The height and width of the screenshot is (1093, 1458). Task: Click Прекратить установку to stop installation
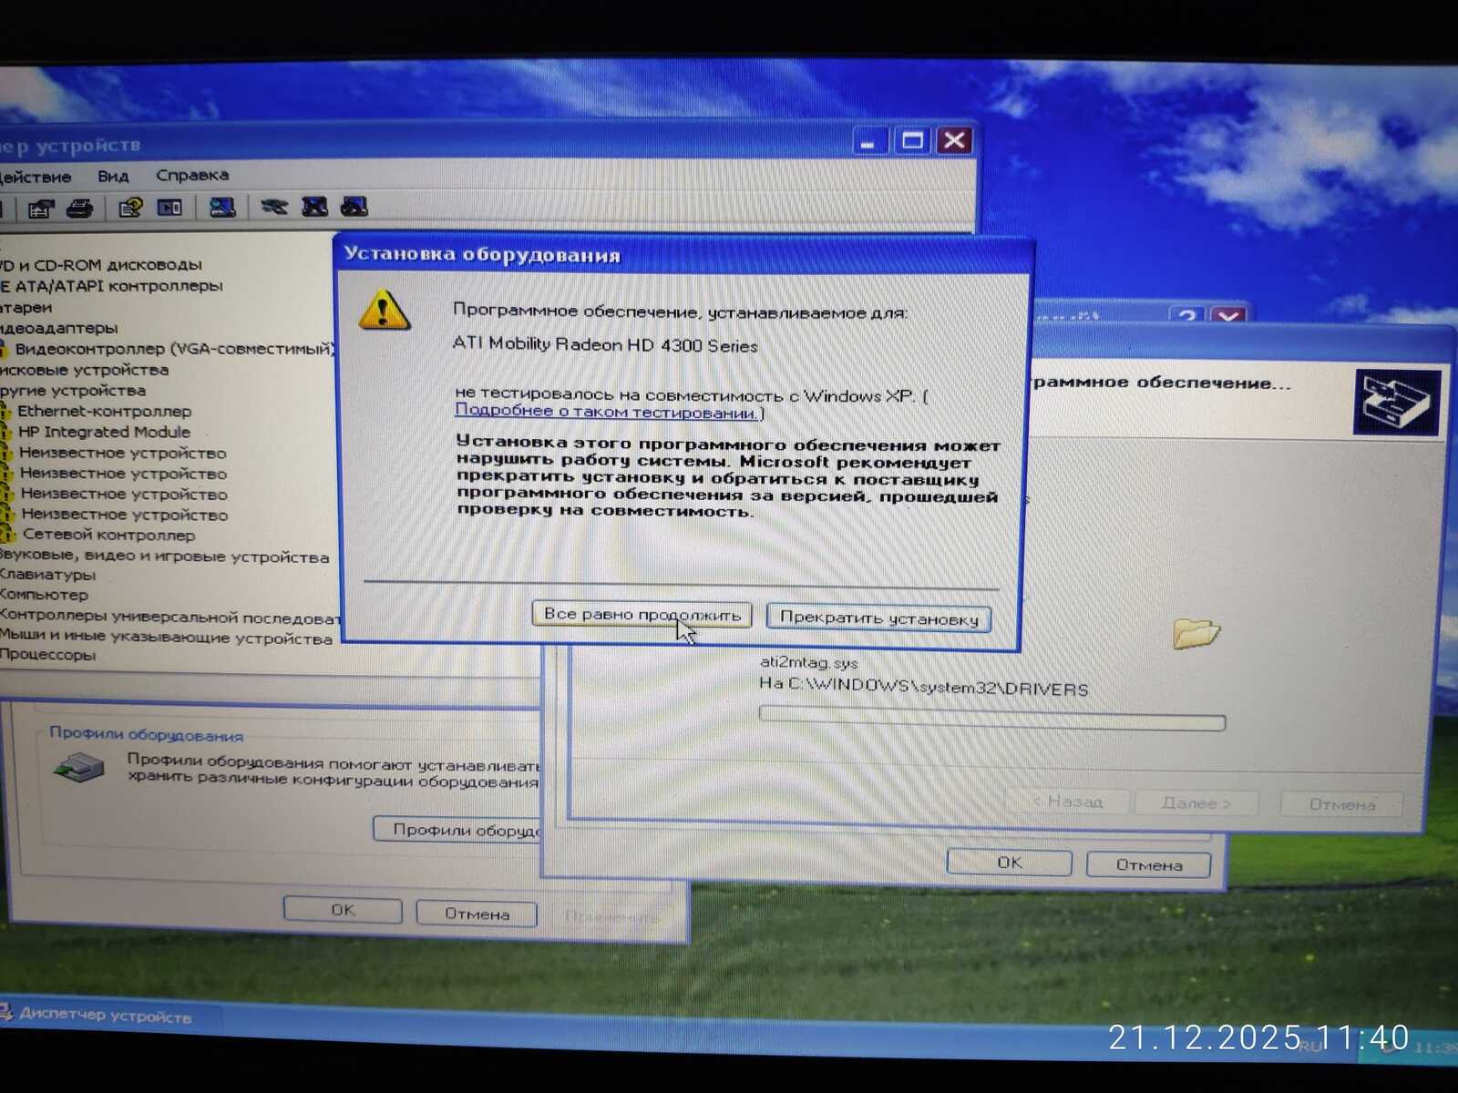pyautogui.click(x=878, y=618)
